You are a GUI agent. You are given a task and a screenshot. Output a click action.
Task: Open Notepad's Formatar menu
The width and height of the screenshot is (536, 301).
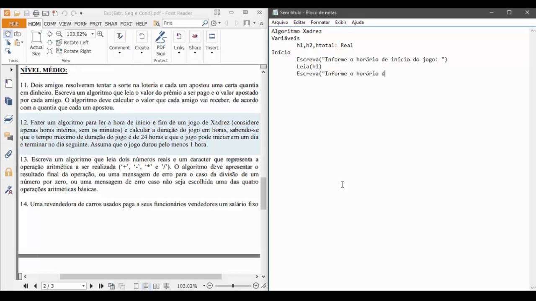click(320, 22)
